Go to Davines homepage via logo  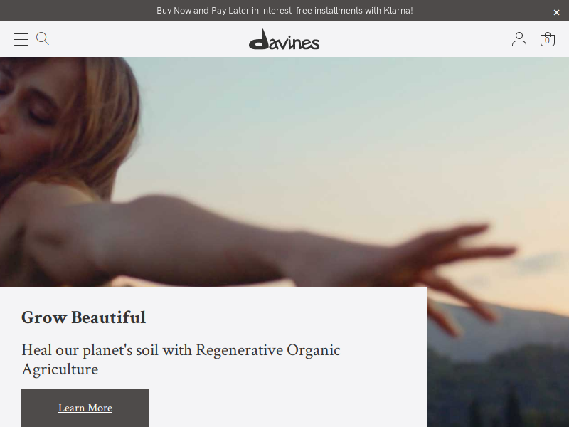tap(284, 39)
